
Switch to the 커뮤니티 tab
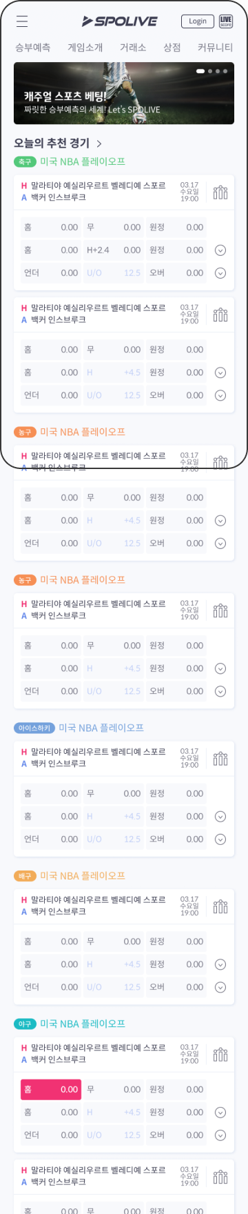point(215,48)
